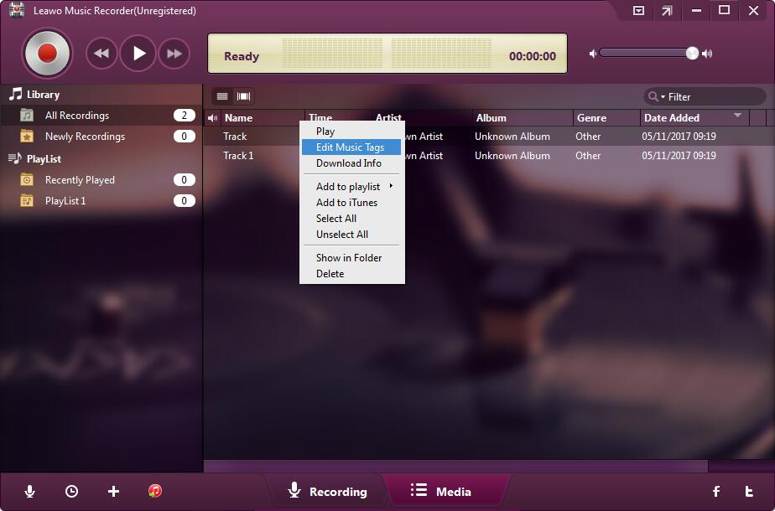Viewport: 775px width, 511px height.
Task: Adjust the volume slider knob
Action: tap(692, 54)
